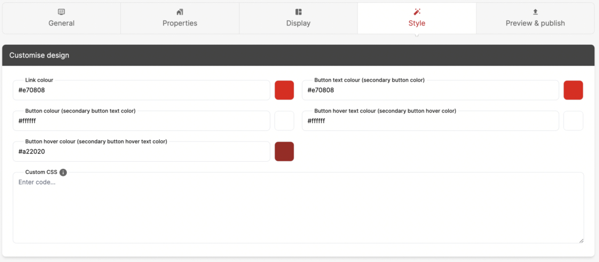Open the Button hover colour dark red swatch
The height and width of the screenshot is (262, 599).
click(284, 151)
